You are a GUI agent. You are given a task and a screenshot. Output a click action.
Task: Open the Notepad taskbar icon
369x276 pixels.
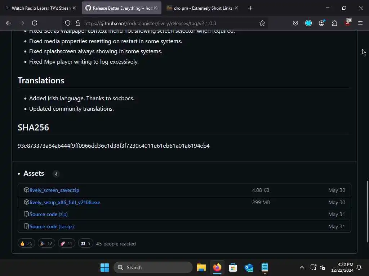[x=265, y=267]
